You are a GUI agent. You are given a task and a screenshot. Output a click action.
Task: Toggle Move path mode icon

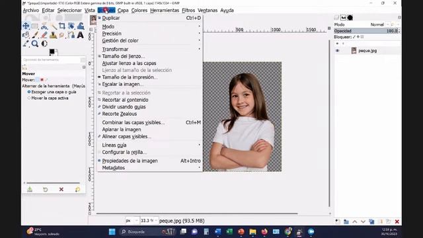click(46, 79)
